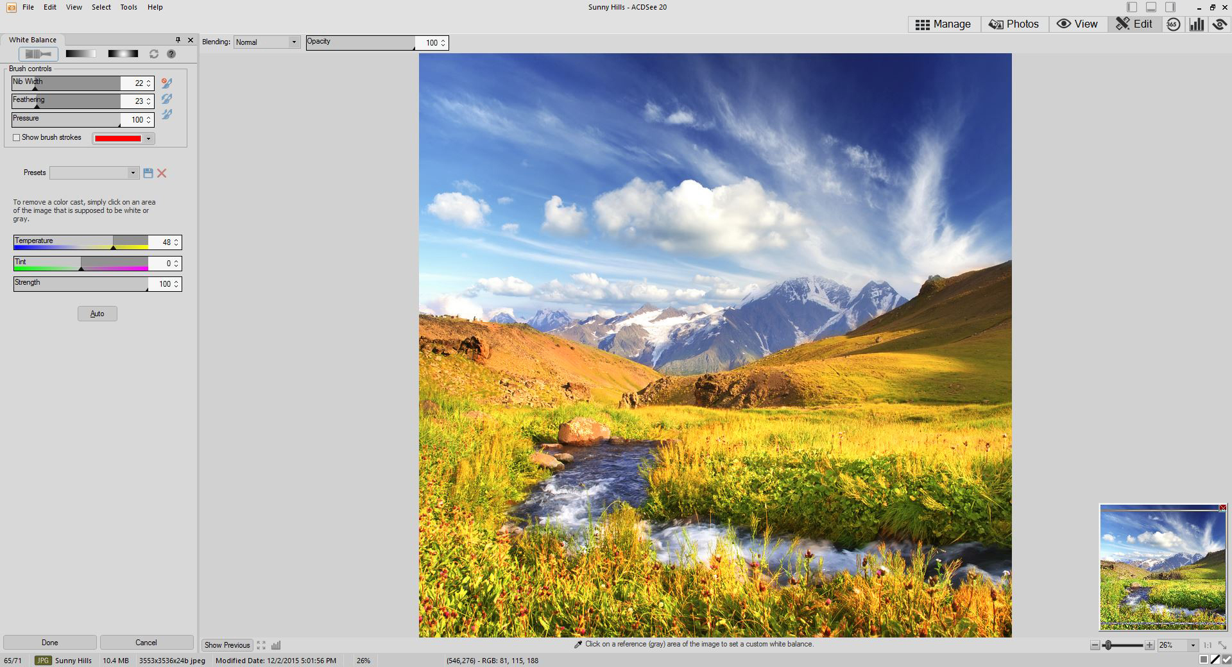Open the Blending mode dropdown
The width and height of the screenshot is (1232, 667).
click(x=267, y=42)
